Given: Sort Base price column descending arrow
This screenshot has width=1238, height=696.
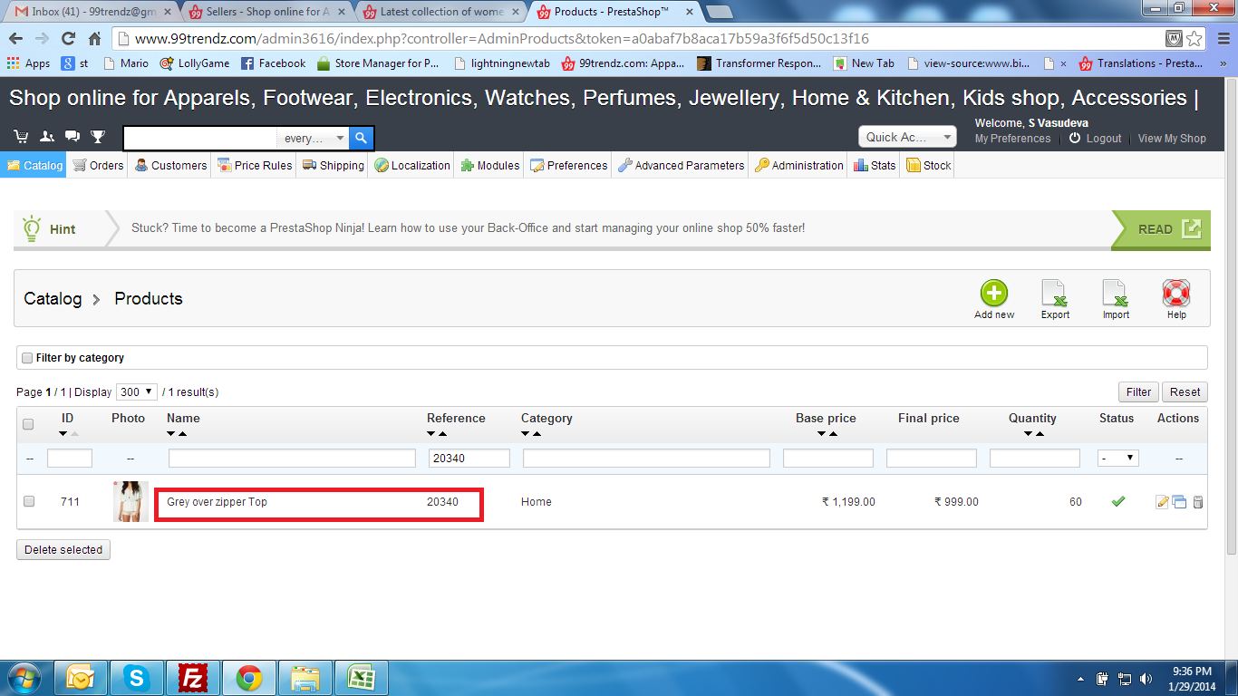Looking at the screenshot, I should [821, 434].
